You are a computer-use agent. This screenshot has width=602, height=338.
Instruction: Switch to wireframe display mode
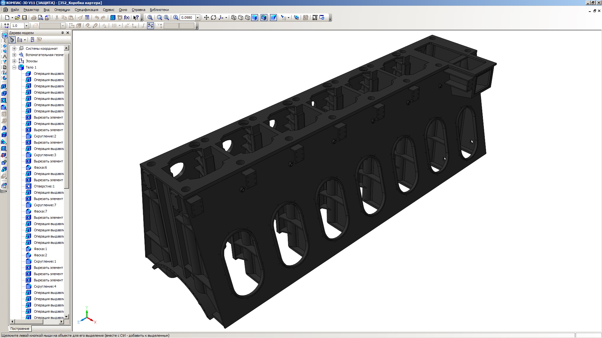point(234,18)
